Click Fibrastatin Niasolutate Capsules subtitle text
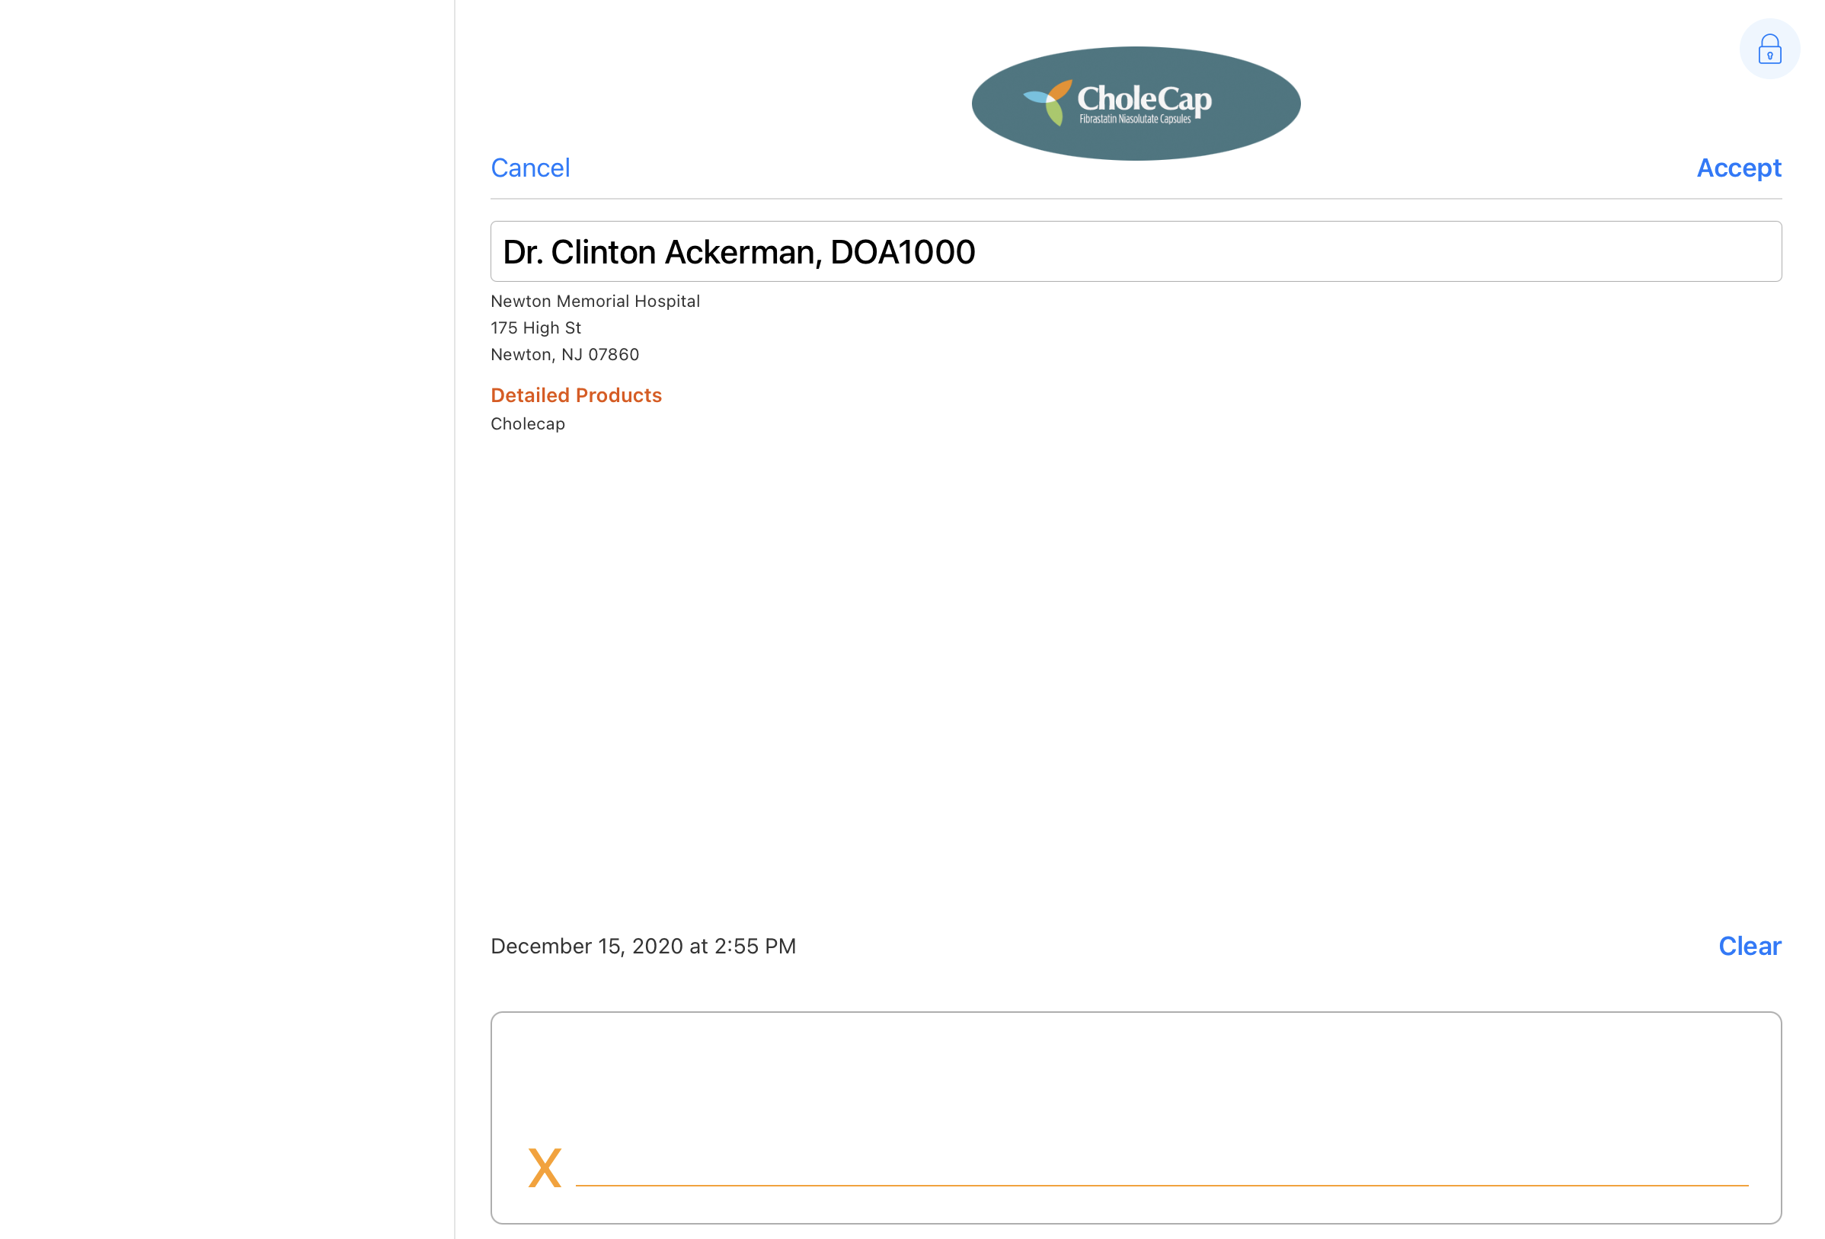Viewport: 1825px width, 1239px height. click(1134, 120)
